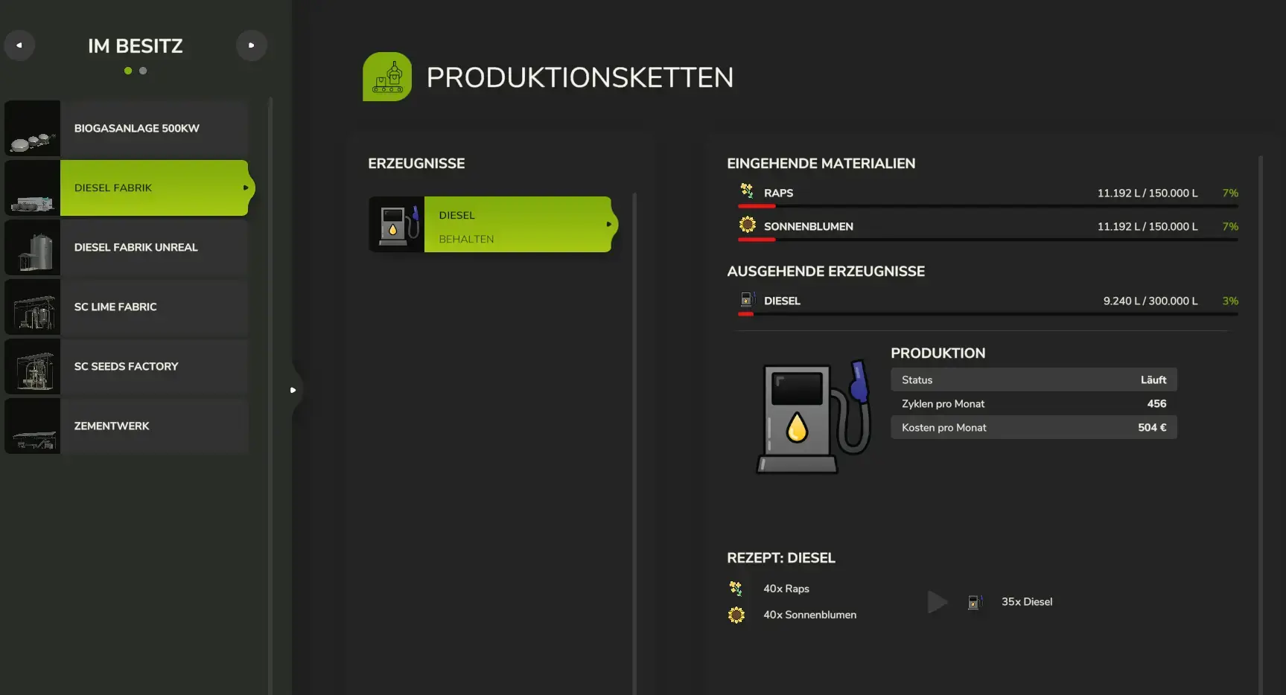Screen dimensions: 1286x695
Task: Click the large fuel pump illustration
Action: [813, 417]
